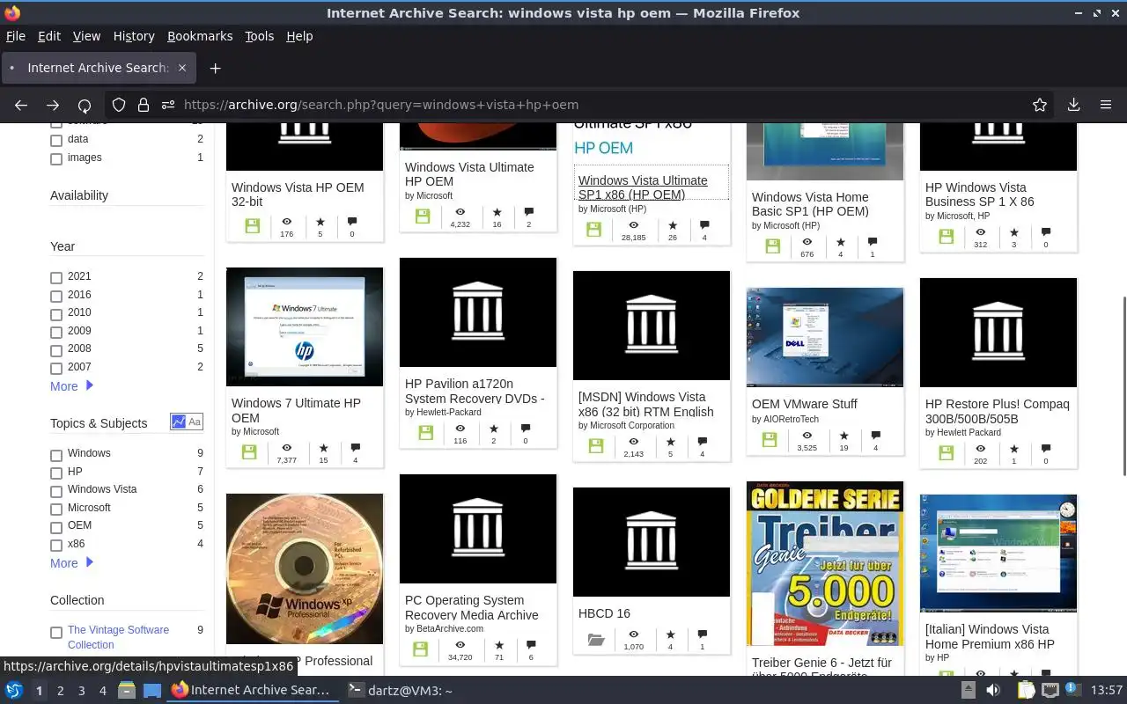This screenshot has height=704, width=1127.
Task: Click favorites star on Windows Vista Ultimate HP OEM
Action: coord(497,212)
